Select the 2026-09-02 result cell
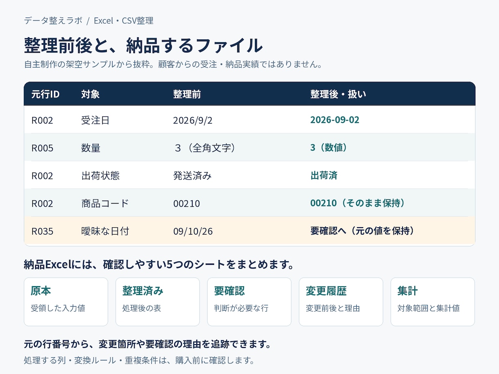The image size is (499, 374). point(335,120)
